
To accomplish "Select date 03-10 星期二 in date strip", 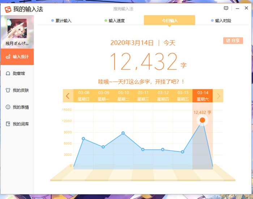I will (123, 96).
